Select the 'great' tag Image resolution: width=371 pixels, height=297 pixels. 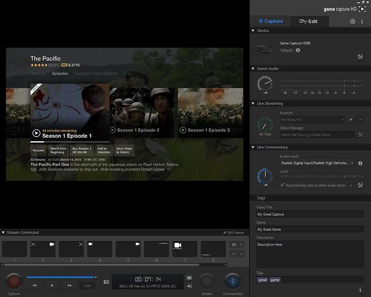pos(262,280)
